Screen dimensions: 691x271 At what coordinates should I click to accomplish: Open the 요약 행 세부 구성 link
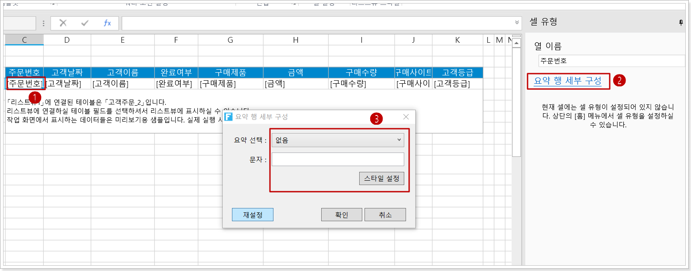(568, 81)
